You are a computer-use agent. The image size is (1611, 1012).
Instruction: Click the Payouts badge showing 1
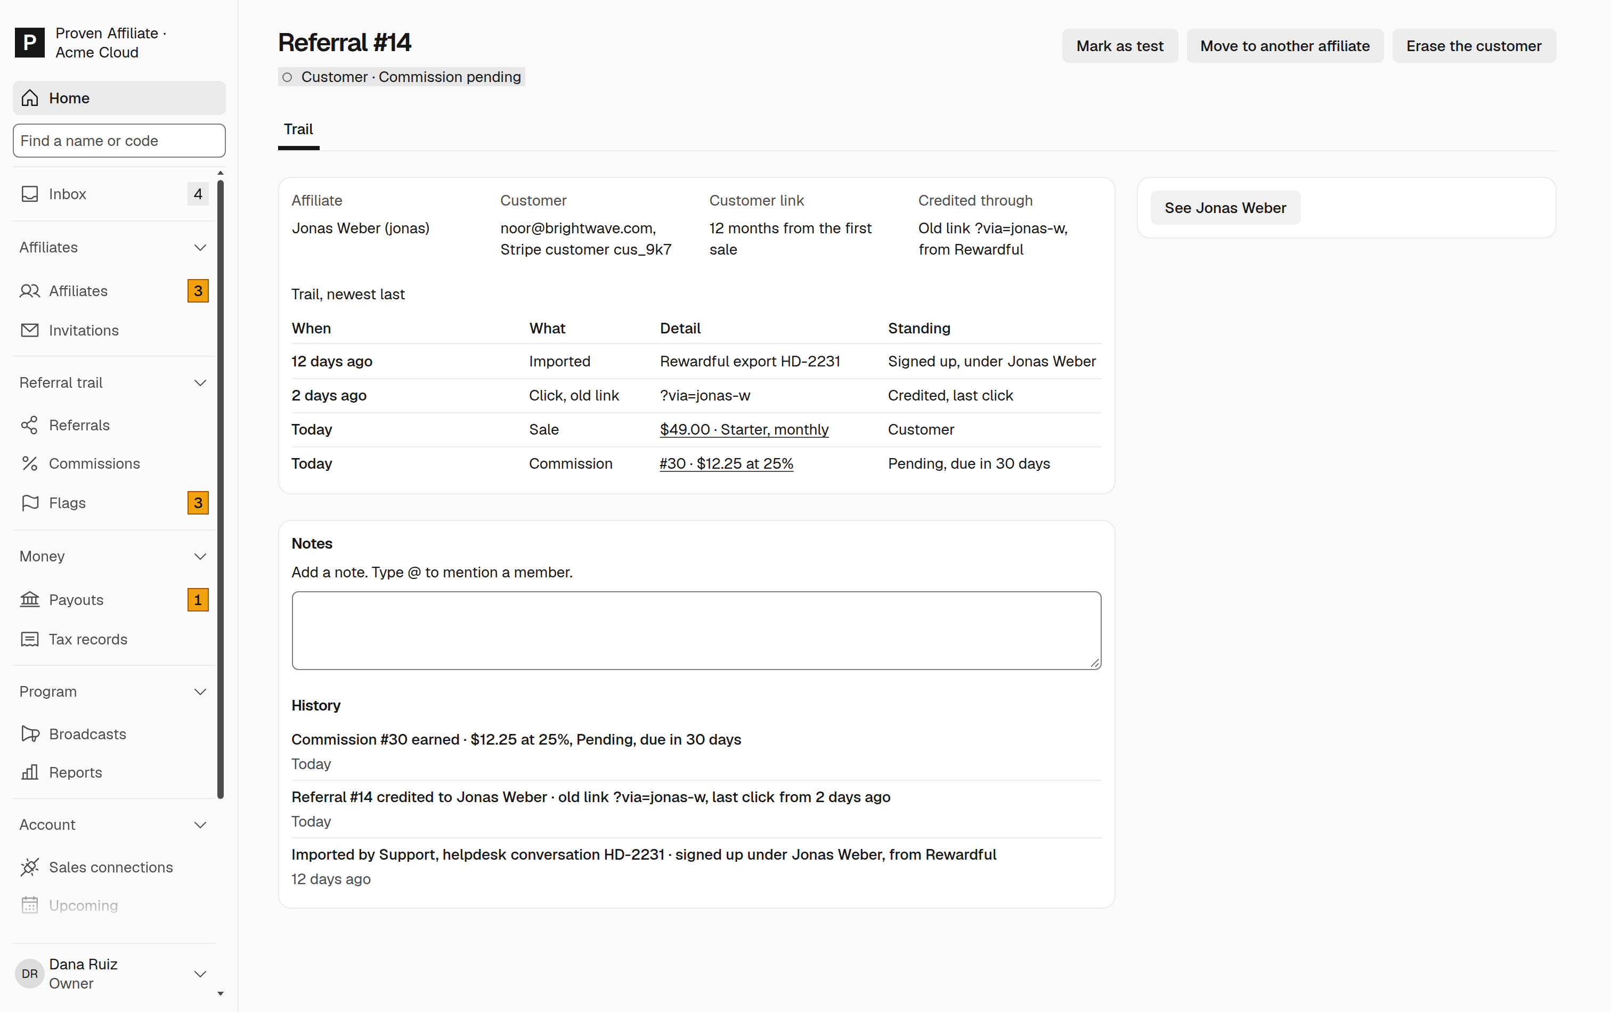point(198,600)
